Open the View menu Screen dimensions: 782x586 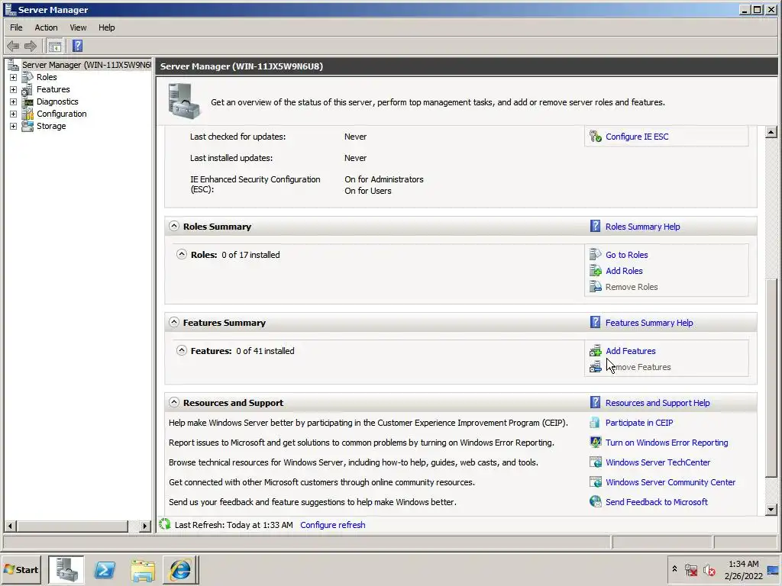[78, 27]
